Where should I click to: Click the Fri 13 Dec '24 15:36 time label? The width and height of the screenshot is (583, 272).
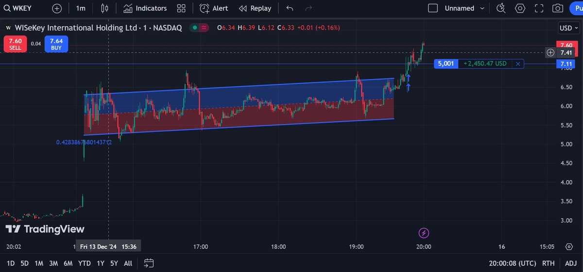coord(109,246)
